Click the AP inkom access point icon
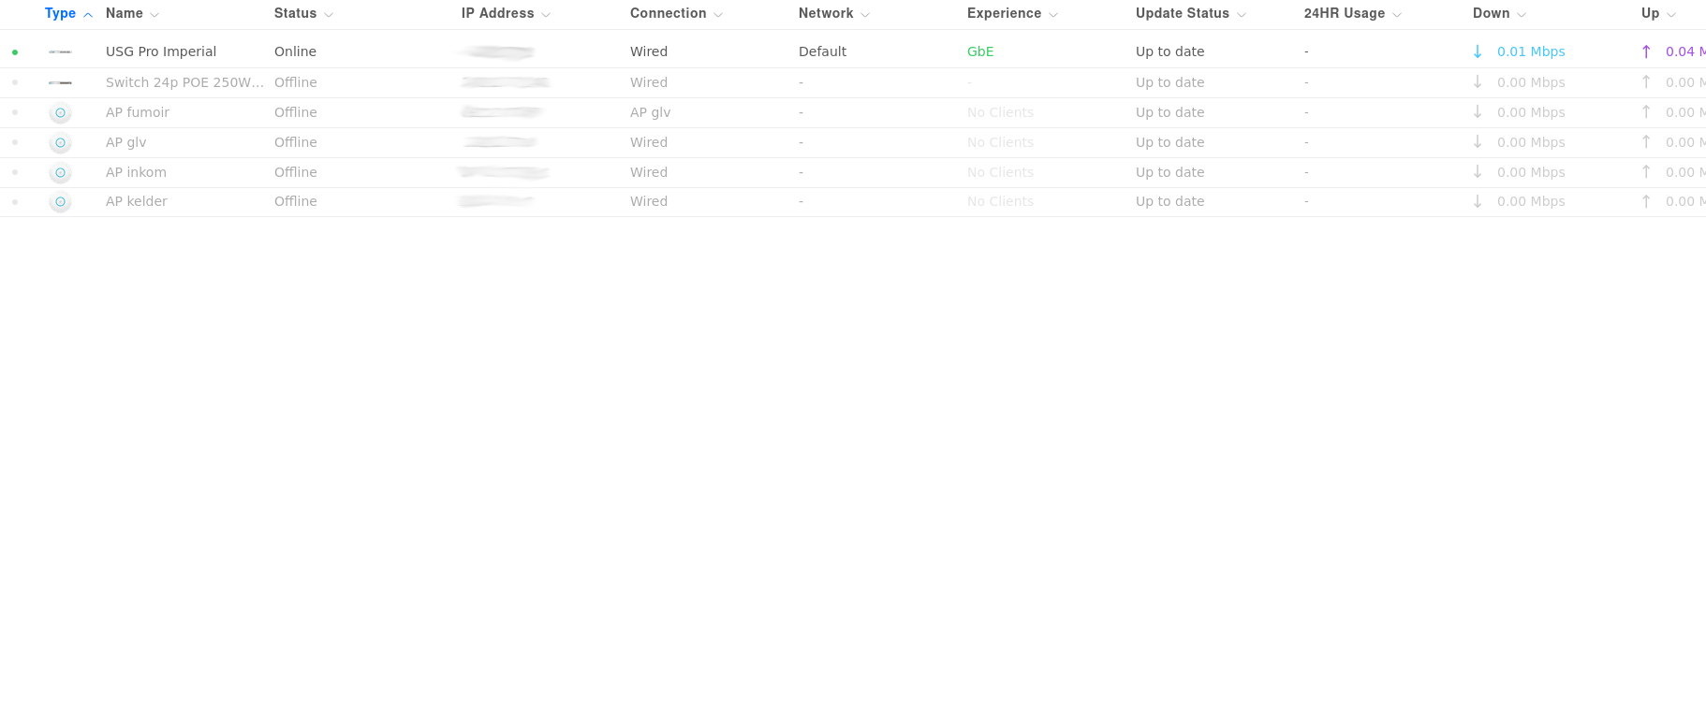 pyautogui.click(x=60, y=173)
